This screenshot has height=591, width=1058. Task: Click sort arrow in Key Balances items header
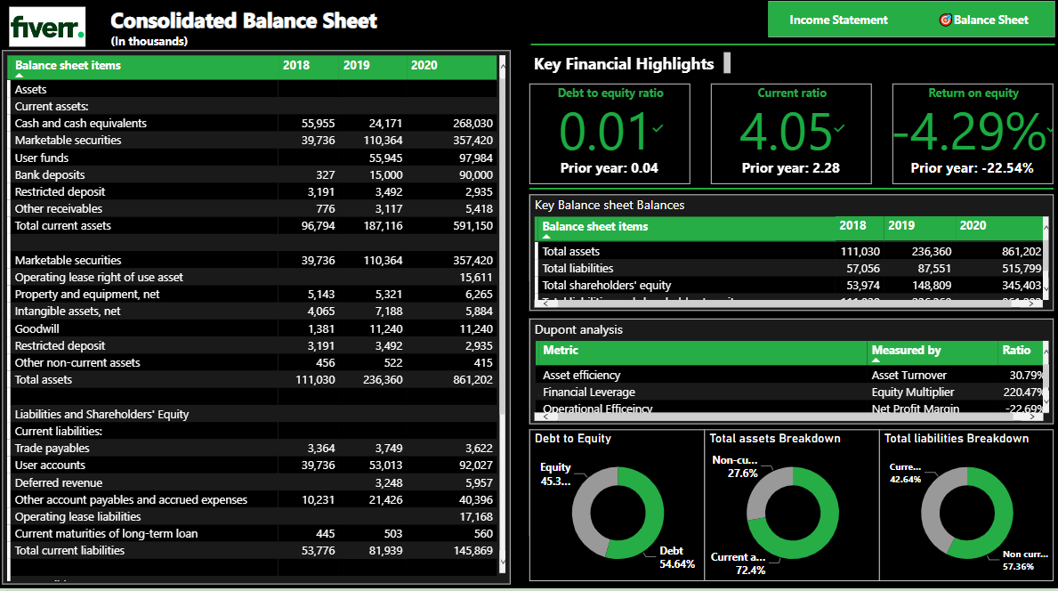click(x=546, y=237)
